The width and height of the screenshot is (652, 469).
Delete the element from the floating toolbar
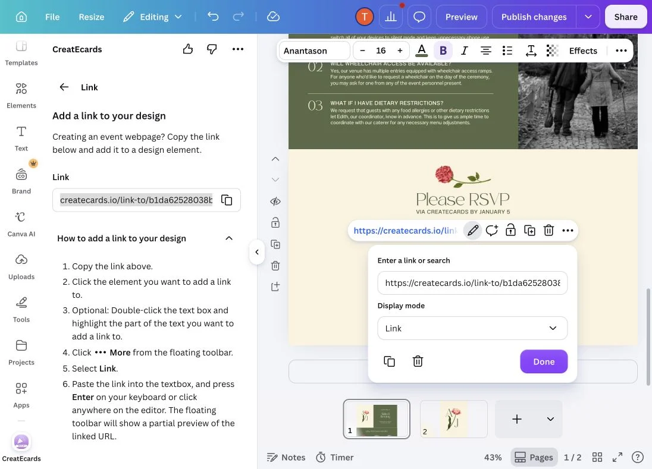549,230
